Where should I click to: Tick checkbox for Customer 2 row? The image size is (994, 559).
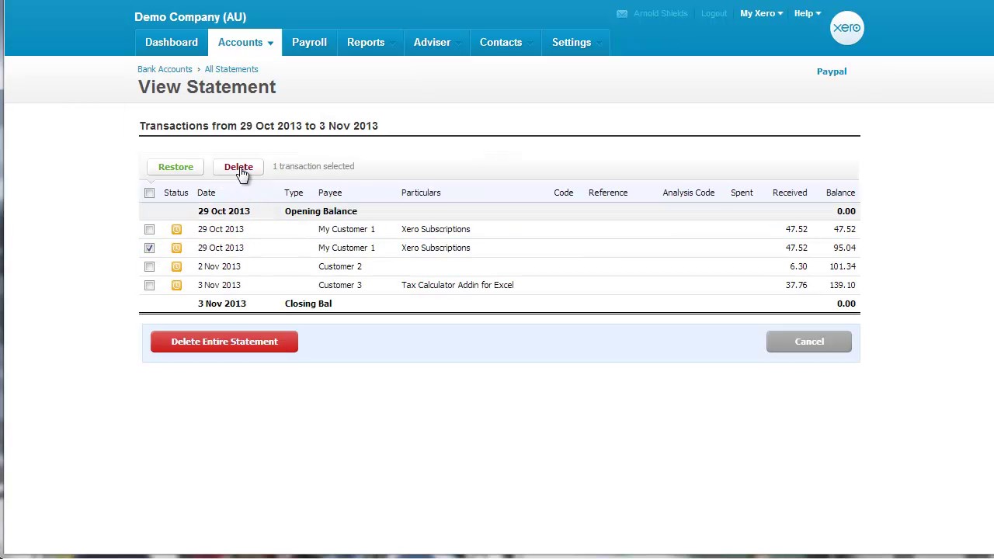click(x=149, y=266)
